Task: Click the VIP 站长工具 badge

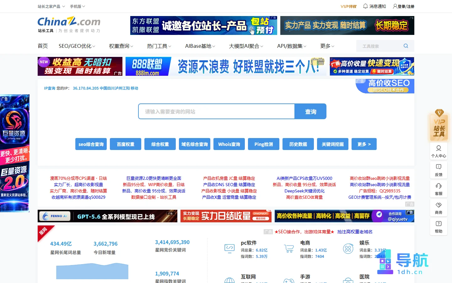Action: point(439,126)
